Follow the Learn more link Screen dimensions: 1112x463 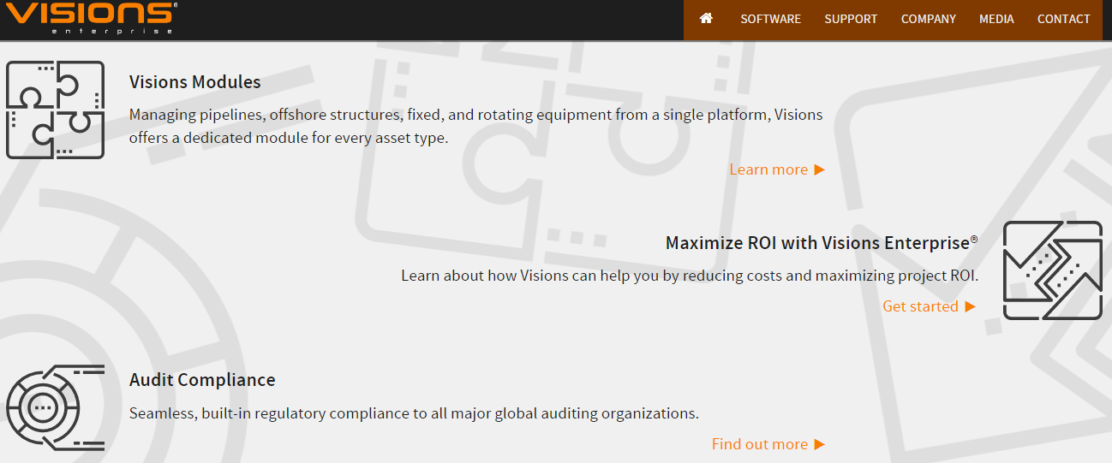click(768, 169)
